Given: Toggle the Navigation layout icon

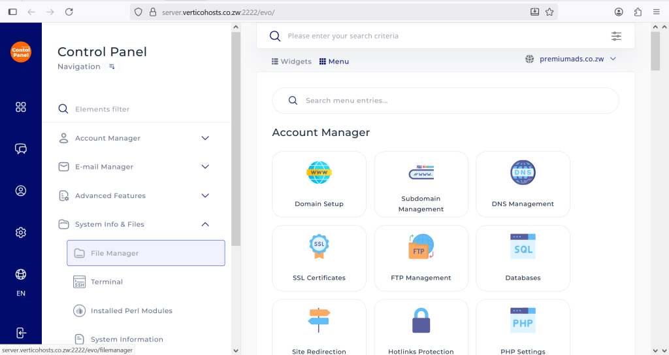Looking at the screenshot, I should pos(112,67).
